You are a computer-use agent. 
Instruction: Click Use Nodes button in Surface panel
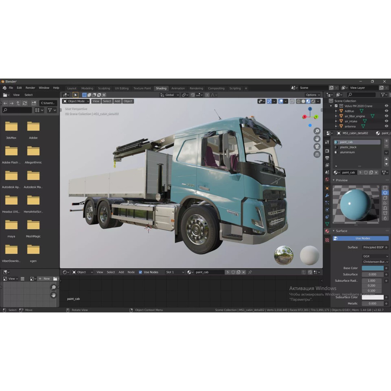click(361, 238)
